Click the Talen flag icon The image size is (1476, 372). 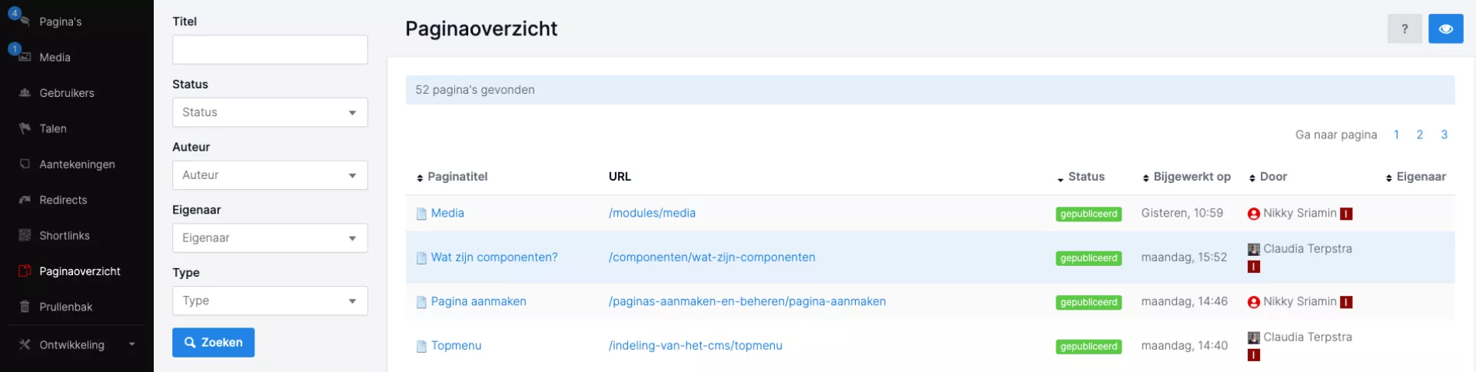point(25,128)
